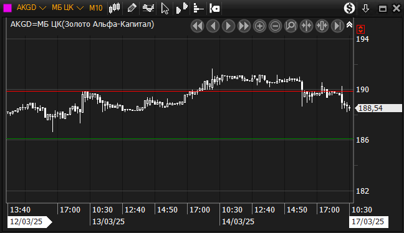Toggle the red auto-scale price axis button
Image resolution: width=404 pixels, height=233 pixels.
tap(360, 29)
